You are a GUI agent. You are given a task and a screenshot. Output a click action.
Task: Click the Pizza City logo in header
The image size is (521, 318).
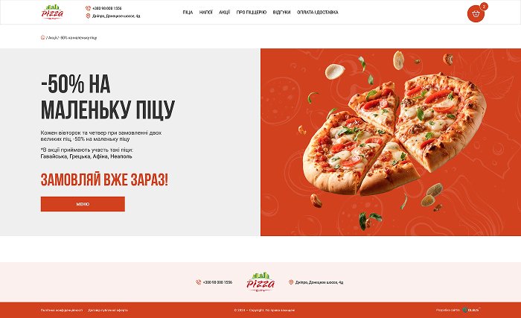(52, 12)
